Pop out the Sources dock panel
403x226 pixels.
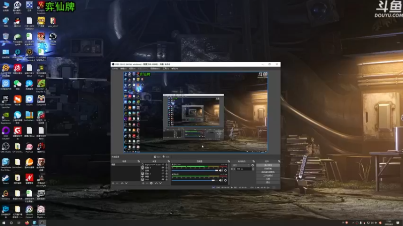click(x=169, y=161)
